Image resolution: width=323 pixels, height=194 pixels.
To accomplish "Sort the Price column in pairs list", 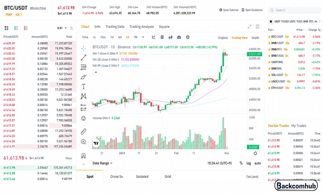I will (300, 30).
